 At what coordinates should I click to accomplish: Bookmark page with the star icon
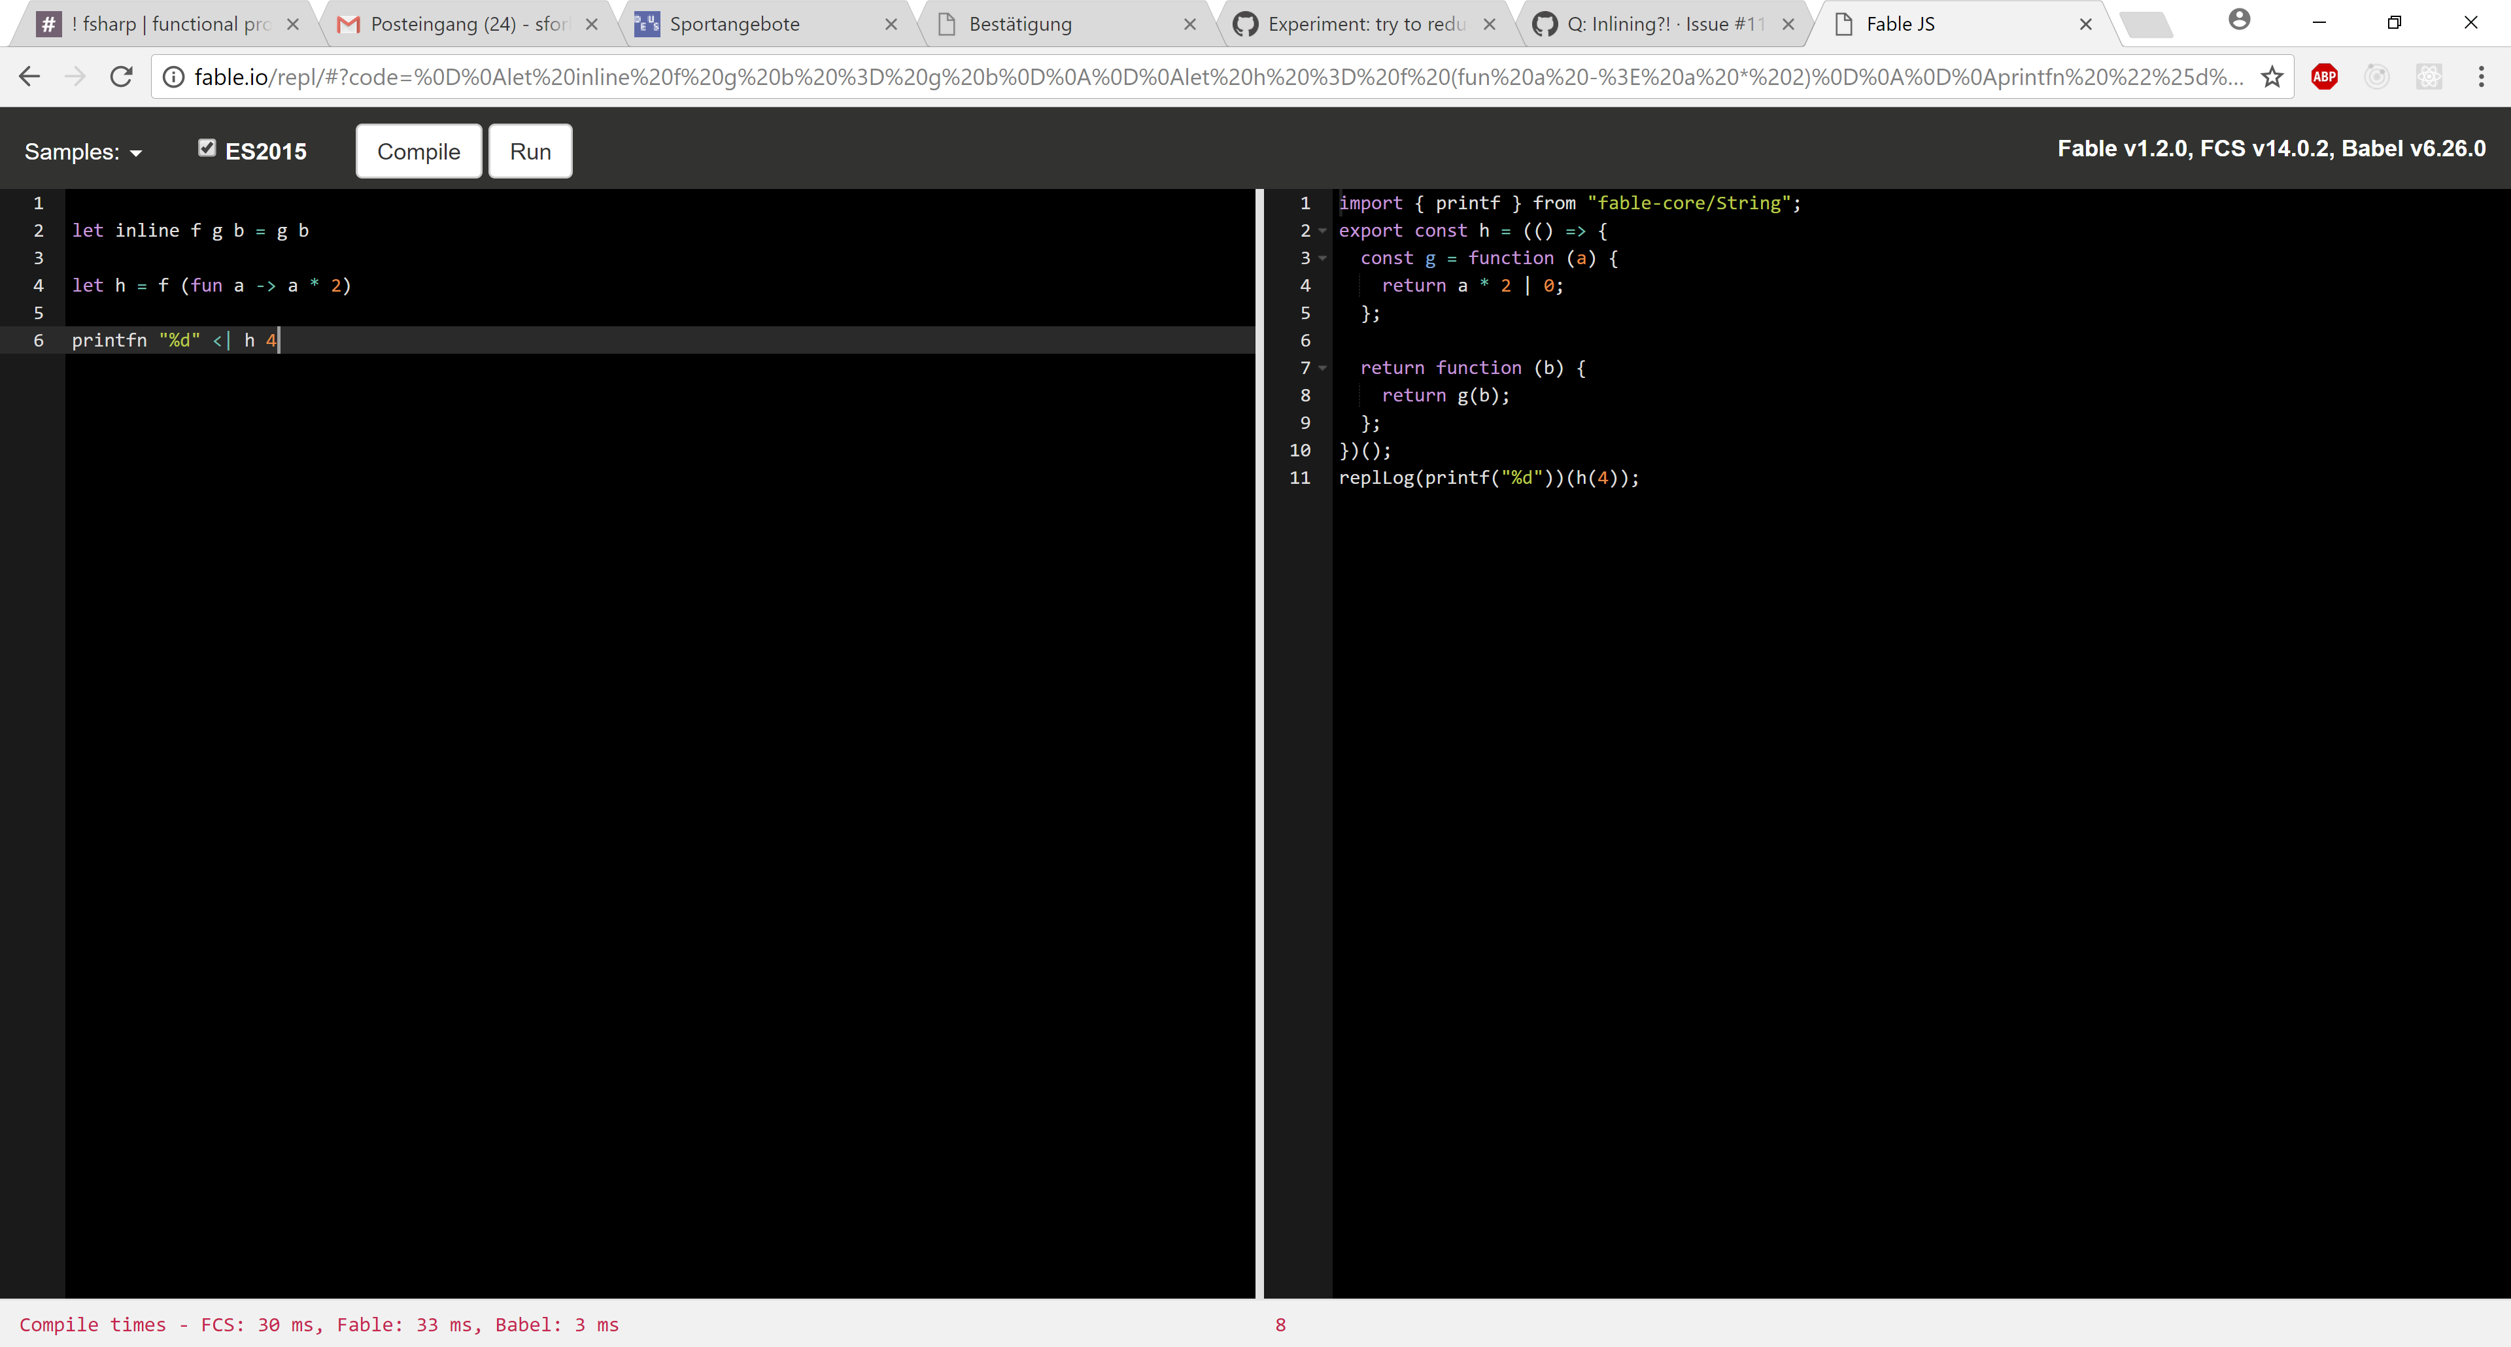[2272, 76]
